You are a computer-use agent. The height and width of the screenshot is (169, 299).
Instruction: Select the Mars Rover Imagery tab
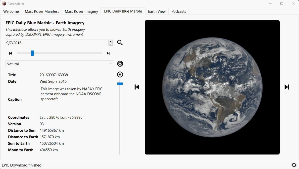(81, 11)
